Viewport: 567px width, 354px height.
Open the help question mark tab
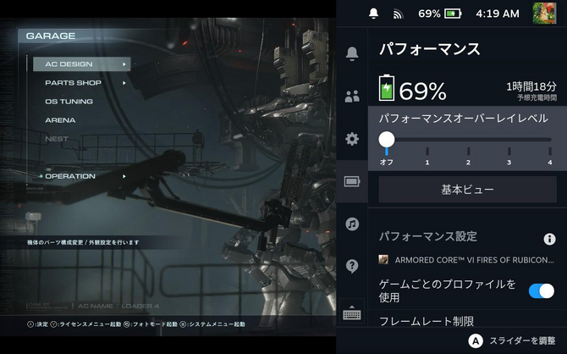point(352,267)
